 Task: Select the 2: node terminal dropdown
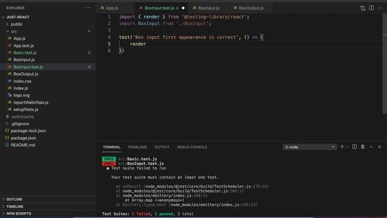(310, 147)
